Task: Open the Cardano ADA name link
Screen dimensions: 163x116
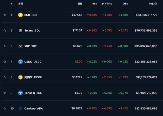Action: coord(33,109)
